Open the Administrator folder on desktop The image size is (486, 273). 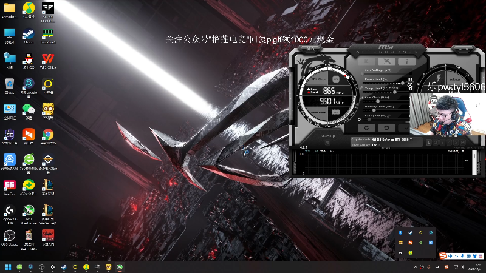pos(9,10)
